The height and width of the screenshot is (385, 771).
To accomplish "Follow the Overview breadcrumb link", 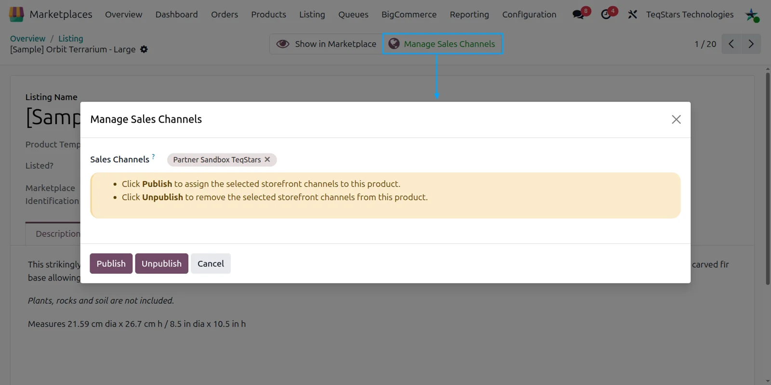I will coord(27,38).
